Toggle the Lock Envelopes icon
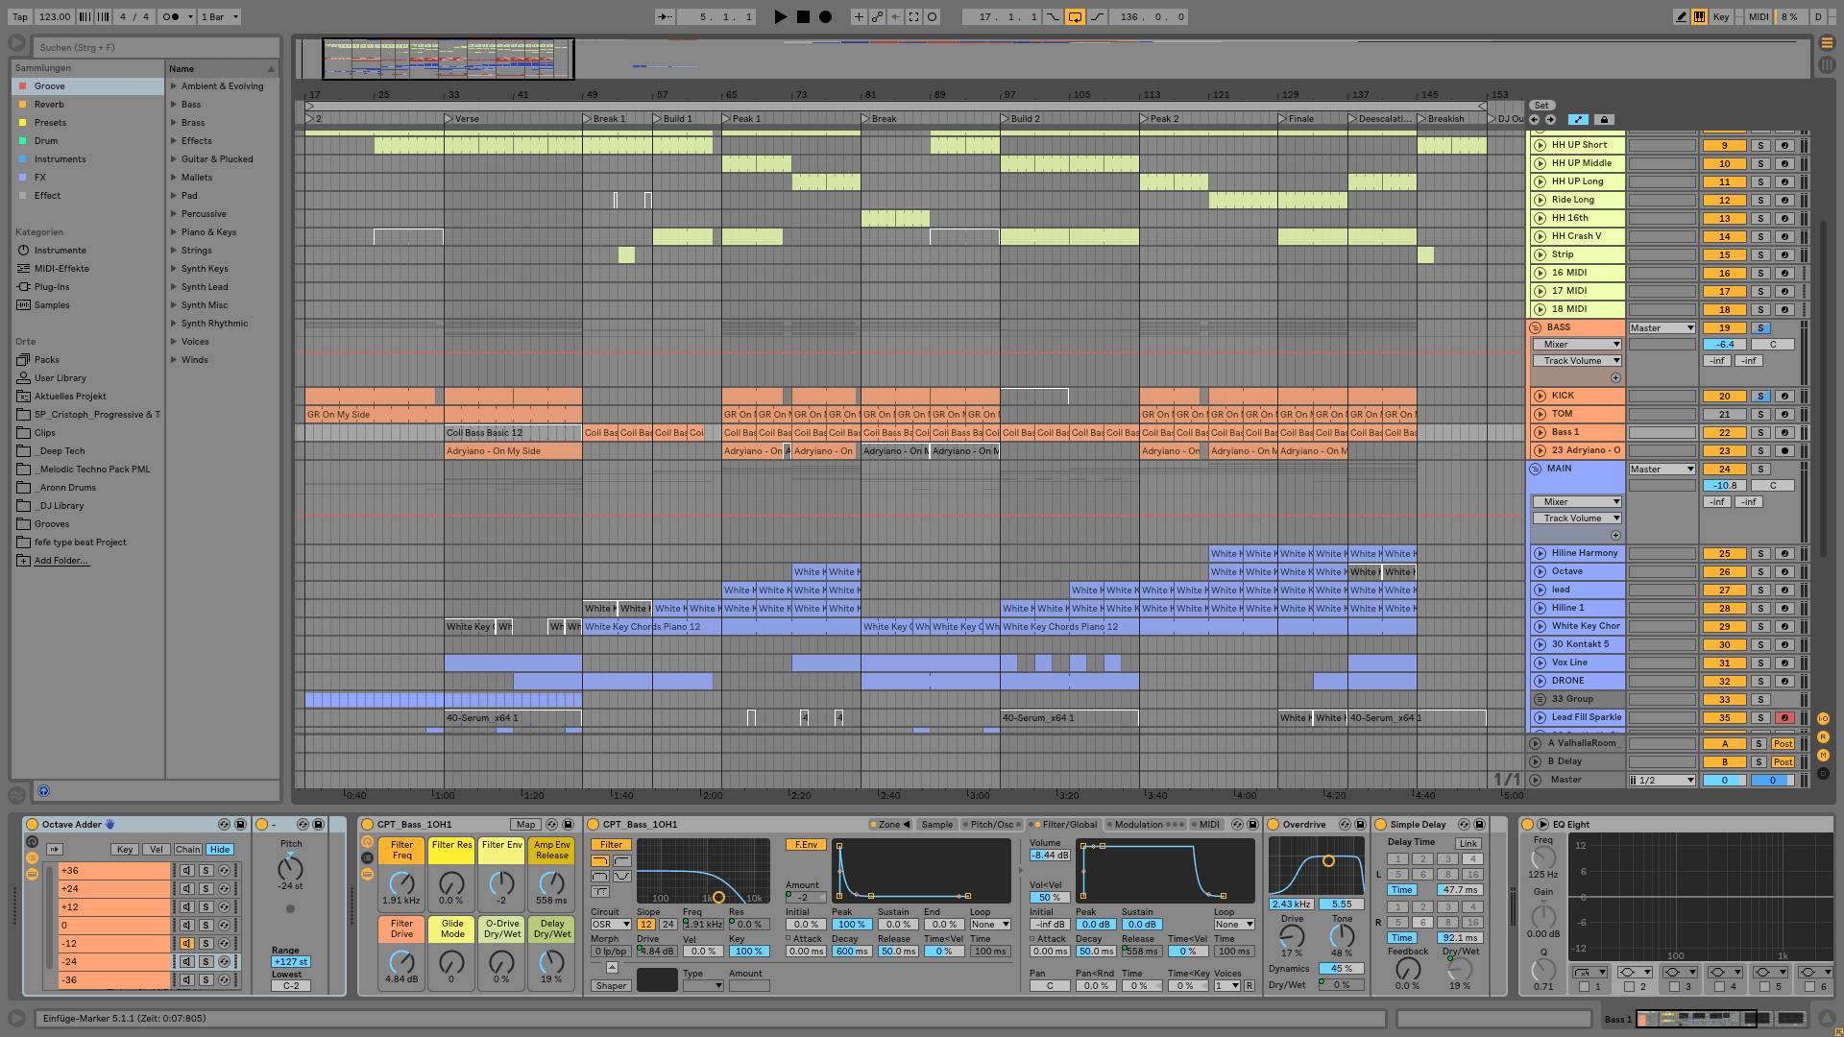Viewport: 1844px width, 1037px height. 1603,120
